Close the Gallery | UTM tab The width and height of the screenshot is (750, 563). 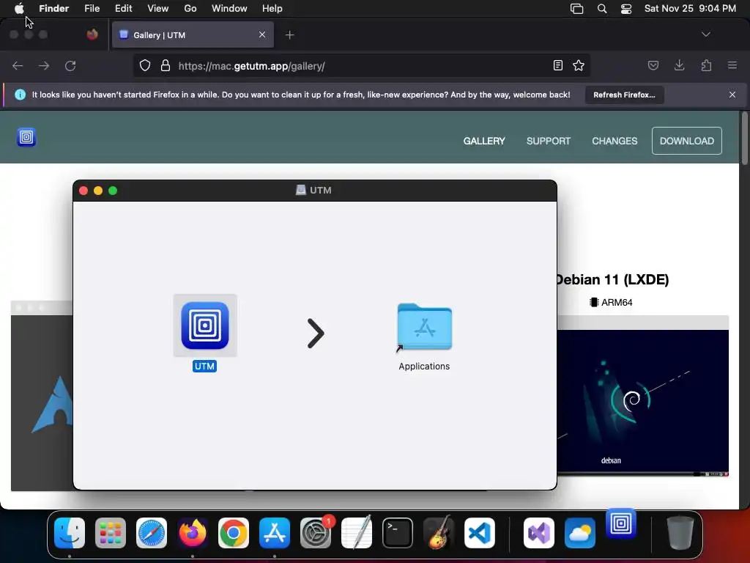(x=262, y=34)
